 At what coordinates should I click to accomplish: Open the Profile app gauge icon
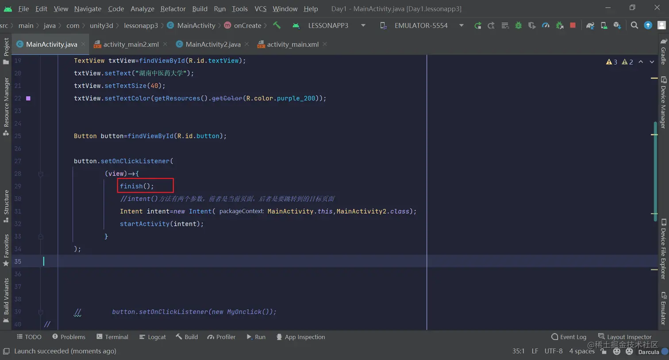[x=546, y=26]
